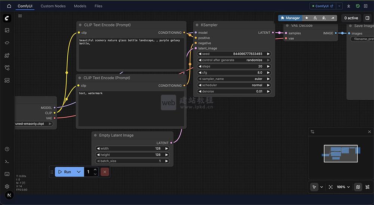
Task: Switch to the Custom Nodes tab
Action: tap(53, 6)
